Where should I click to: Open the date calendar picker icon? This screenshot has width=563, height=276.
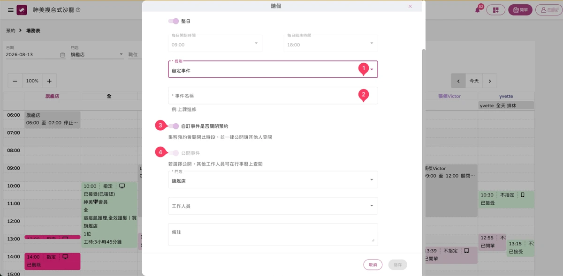tap(62, 55)
